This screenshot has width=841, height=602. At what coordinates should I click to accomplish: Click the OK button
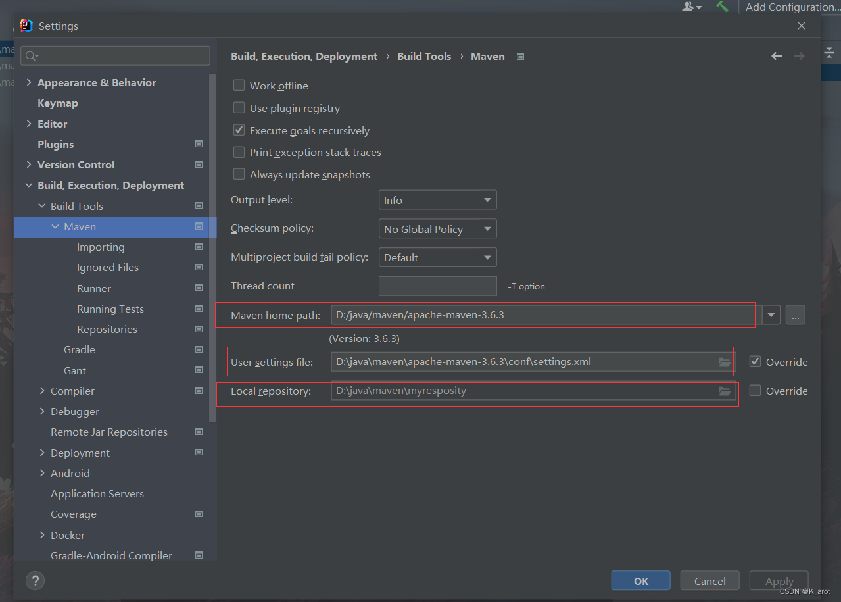pyautogui.click(x=641, y=581)
